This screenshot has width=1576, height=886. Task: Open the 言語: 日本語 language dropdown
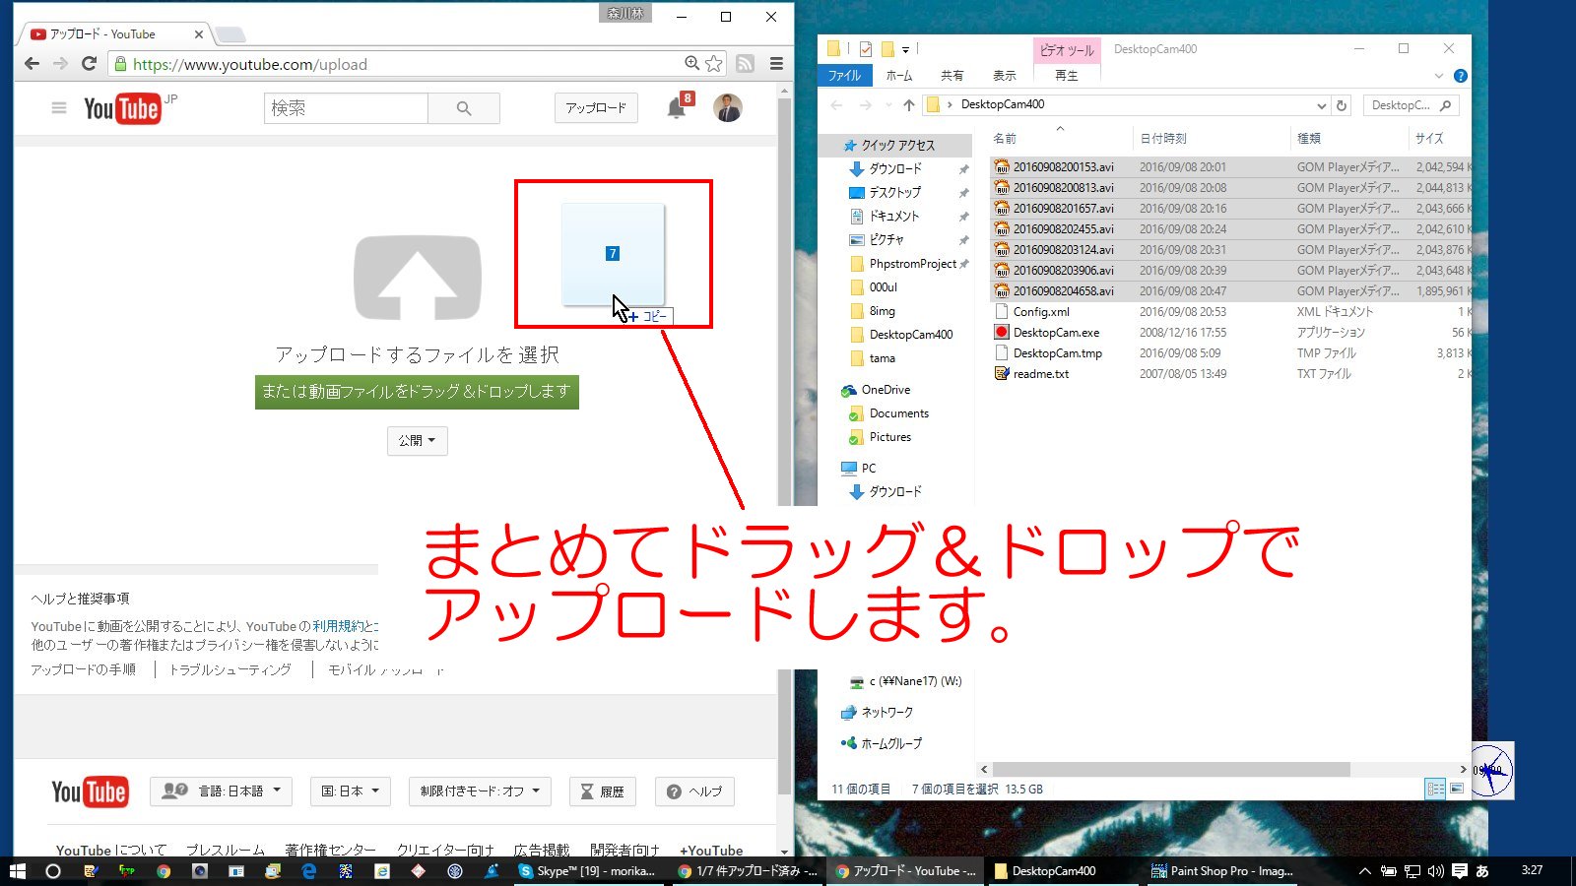[x=221, y=791]
